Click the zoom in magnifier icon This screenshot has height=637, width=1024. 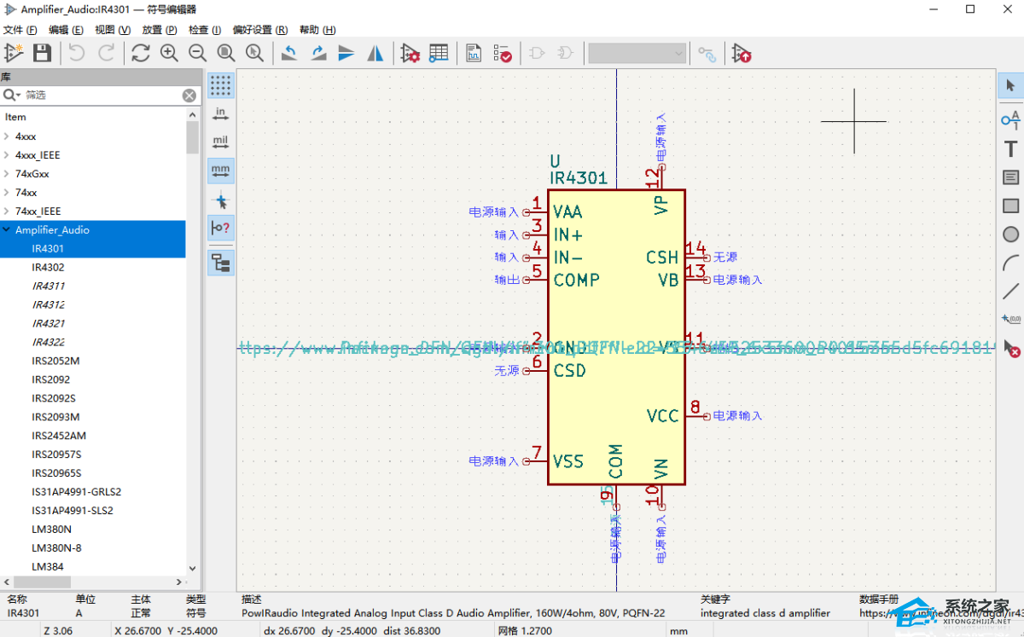tap(169, 54)
